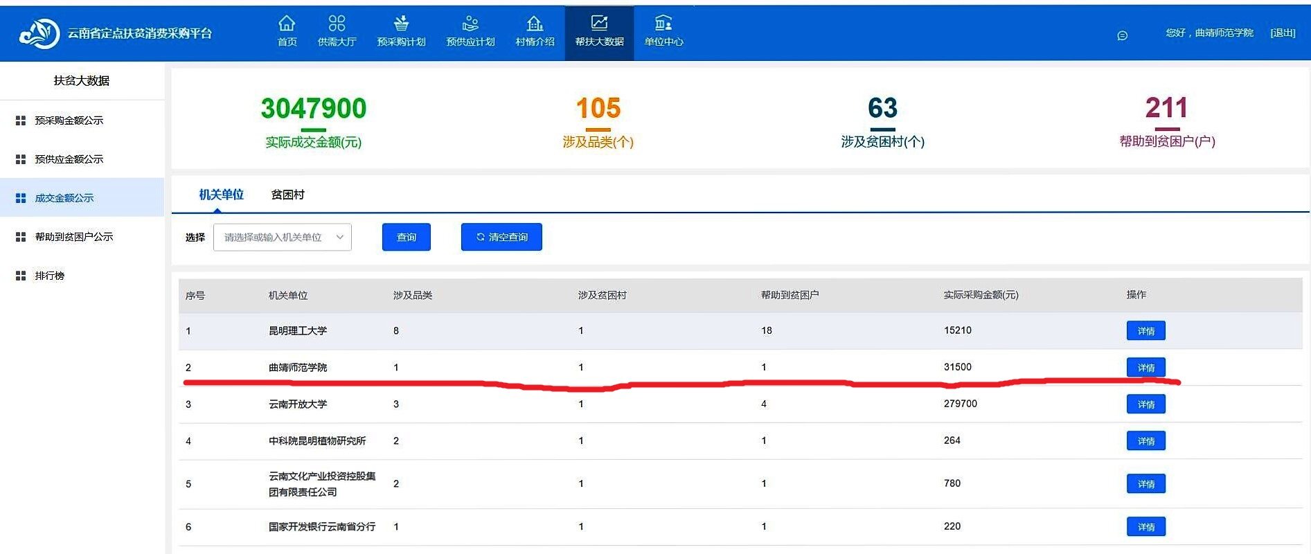Image resolution: width=1311 pixels, height=554 pixels.
Task: Open the chat message bubble icon
Action: coord(1123,35)
